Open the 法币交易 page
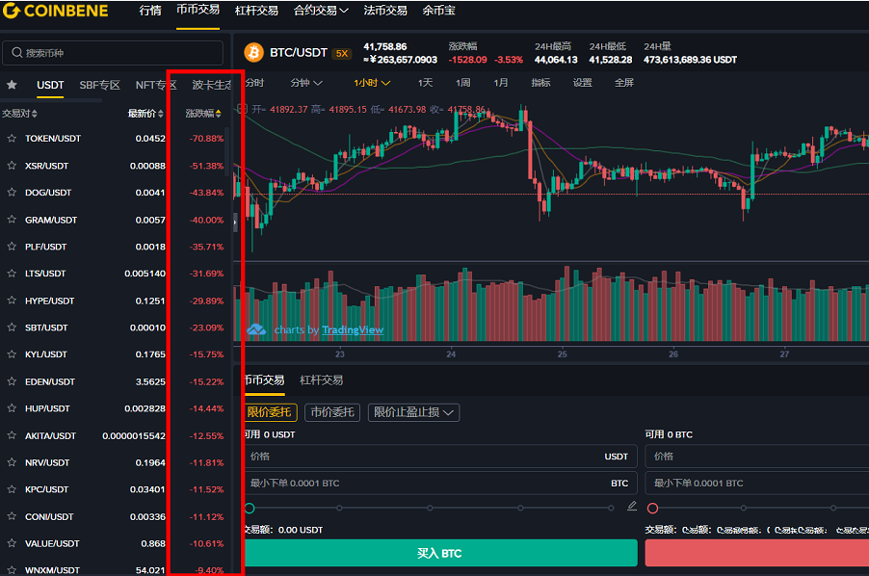The height and width of the screenshot is (576, 869). tap(385, 11)
